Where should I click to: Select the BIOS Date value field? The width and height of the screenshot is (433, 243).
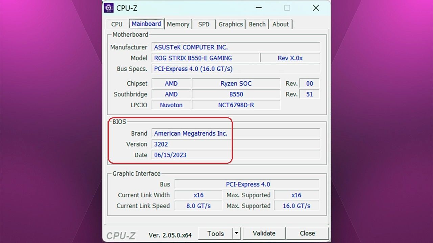235,155
